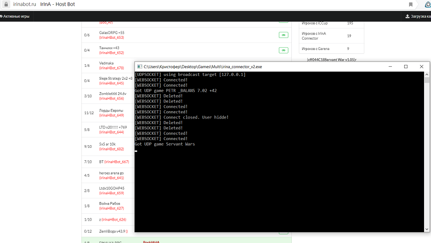Screen dimensions: 431x243
Task: Click the Игроков с IrInA Connector row
Action: point(331,36)
